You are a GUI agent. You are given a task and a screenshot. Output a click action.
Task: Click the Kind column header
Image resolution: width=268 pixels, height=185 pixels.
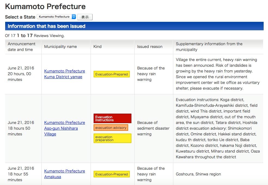click(97, 47)
